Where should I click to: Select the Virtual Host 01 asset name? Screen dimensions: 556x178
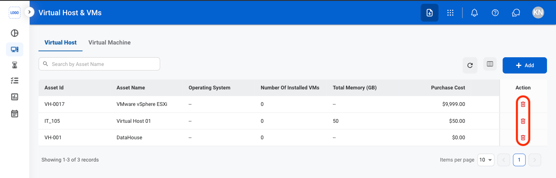(133, 121)
